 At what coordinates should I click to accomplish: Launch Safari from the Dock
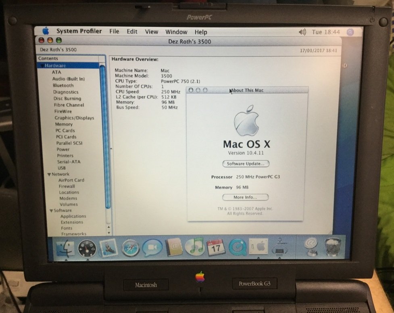point(130,248)
